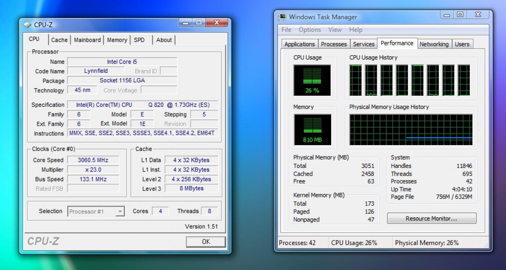Open the File menu in Task Manager
The height and width of the screenshot is (270, 506).
pyautogui.click(x=286, y=30)
